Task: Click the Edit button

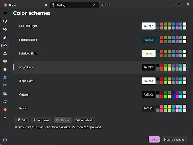Action: click(x=22, y=120)
